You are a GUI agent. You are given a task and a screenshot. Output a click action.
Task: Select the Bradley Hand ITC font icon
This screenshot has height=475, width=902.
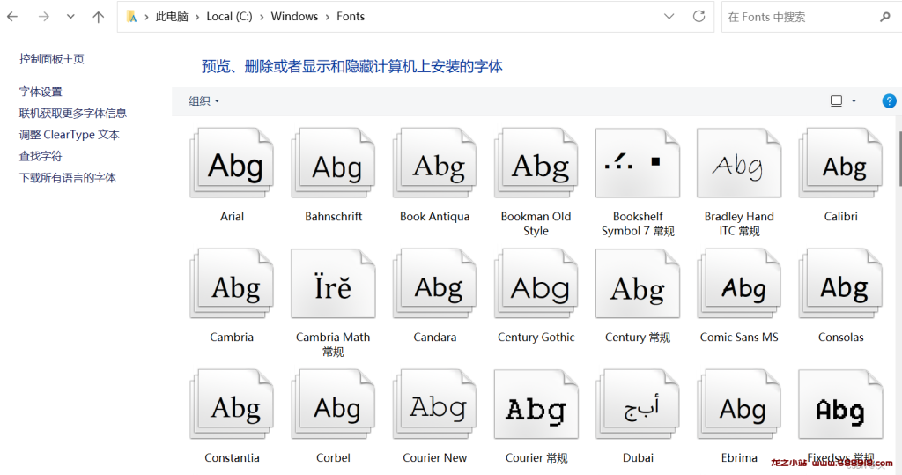739,163
